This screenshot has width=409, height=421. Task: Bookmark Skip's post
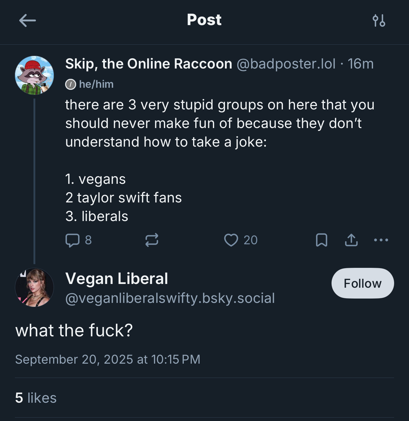[x=322, y=240]
